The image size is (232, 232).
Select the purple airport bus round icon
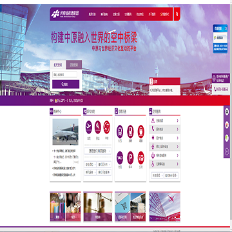120,131
